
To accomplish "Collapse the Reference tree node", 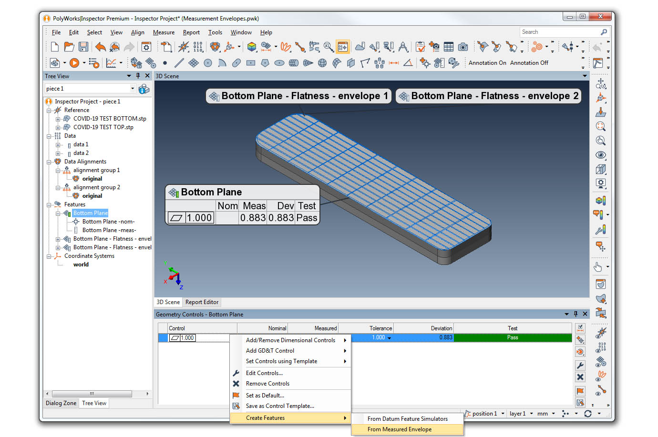I will 49,110.
